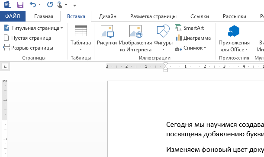This screenshot has width=264, height=157.
Task: Insert a table using Таблица icon
Action: [81, 31]
